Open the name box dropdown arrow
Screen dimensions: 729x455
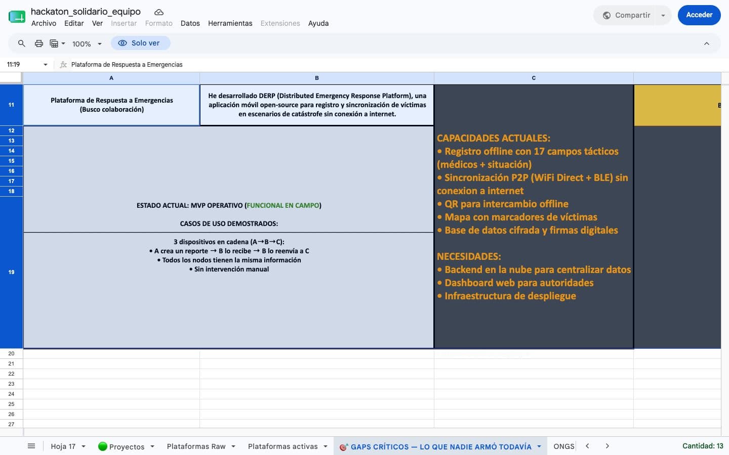(46, 65)
